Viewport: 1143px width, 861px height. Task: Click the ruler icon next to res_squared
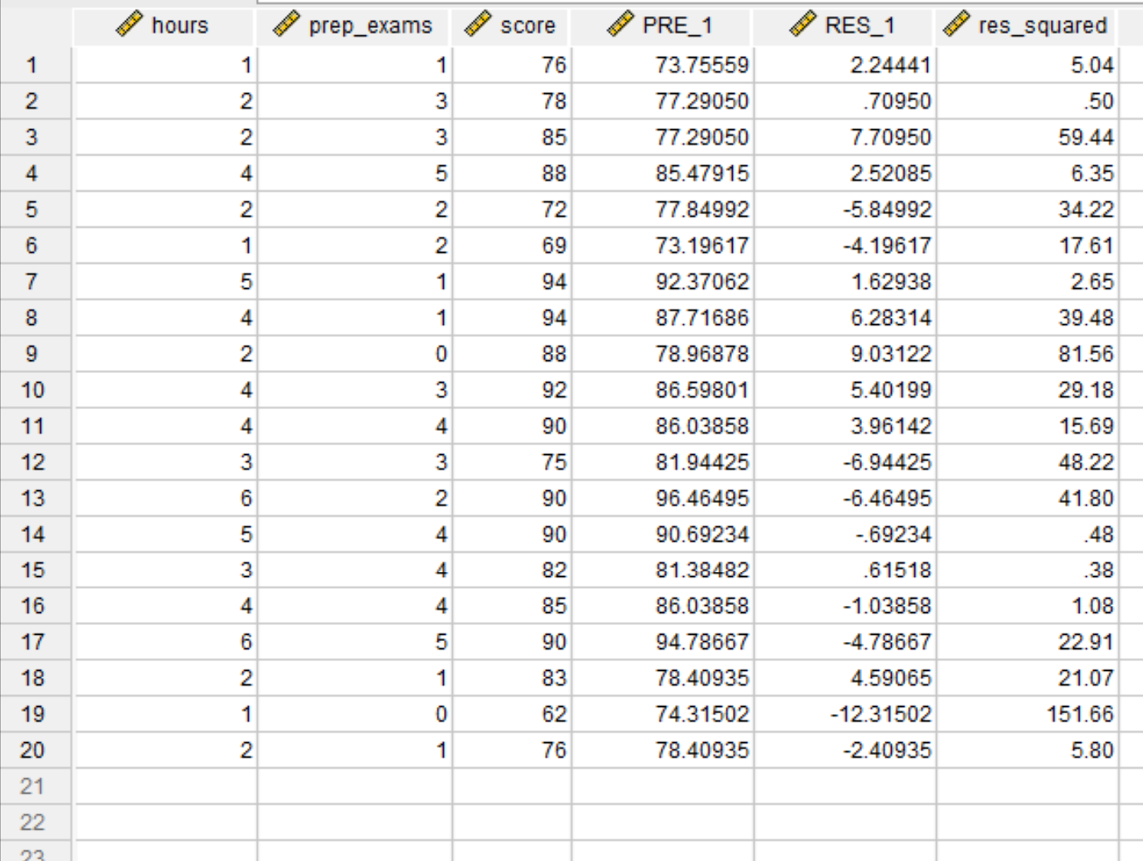957,25
